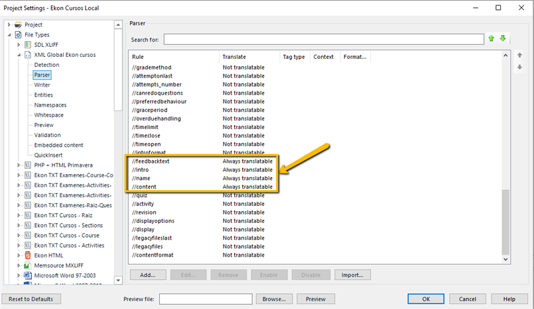Click the green search-up arrow icon

492,39
